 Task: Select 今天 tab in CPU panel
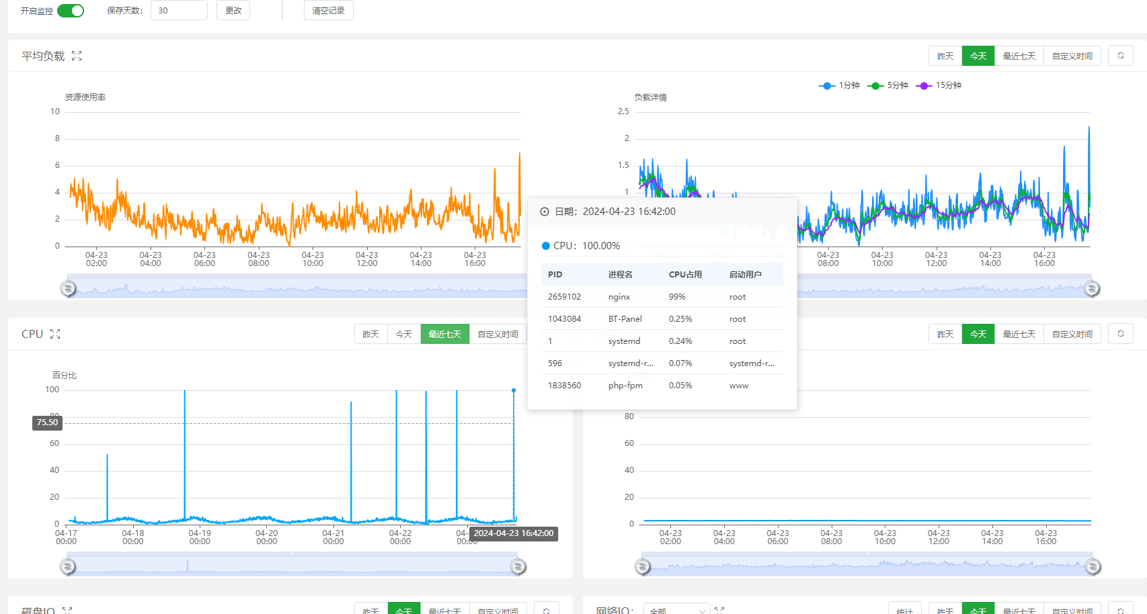[x=404, y=334]
